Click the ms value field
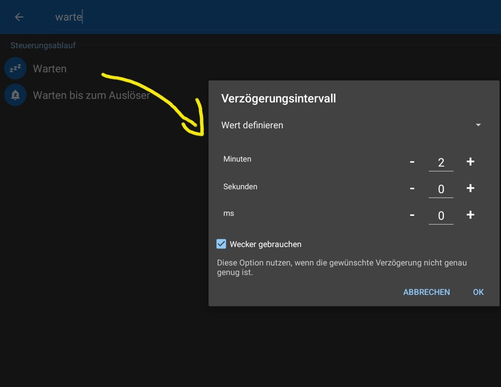This screenshot has width=501, height=387. coord(441,216)
